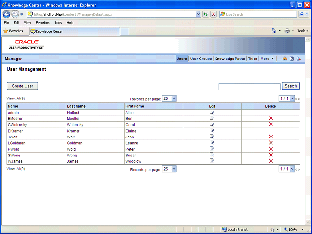Click the Live Search box
This screenshot has height=234, width=312.
tap(258, 14)
